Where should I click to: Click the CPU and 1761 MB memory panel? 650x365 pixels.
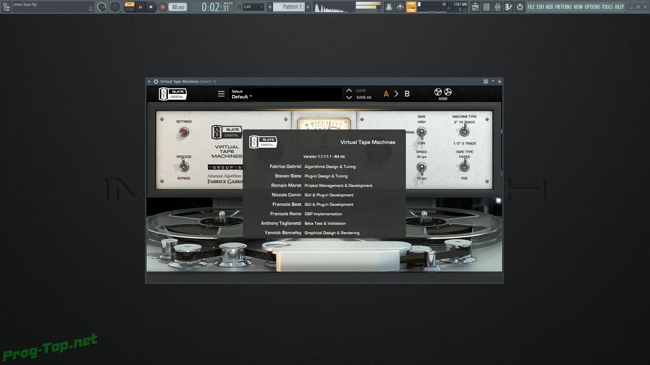[442, 7]
